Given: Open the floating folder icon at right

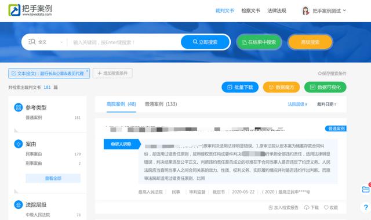Looking at the screenshot, I should pyautogui.click(x=366, y=189).
